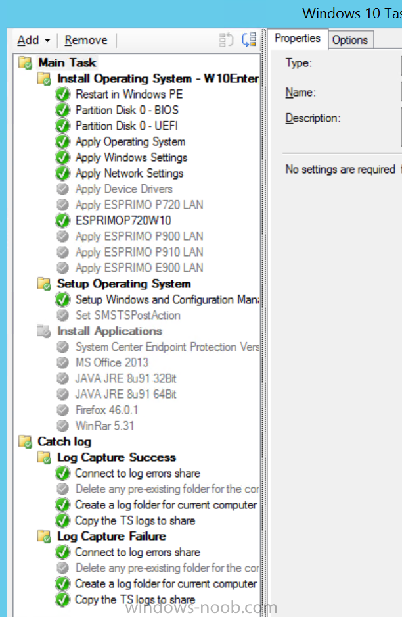Click the Name field label
402x617 pixels.
(300, 93)
